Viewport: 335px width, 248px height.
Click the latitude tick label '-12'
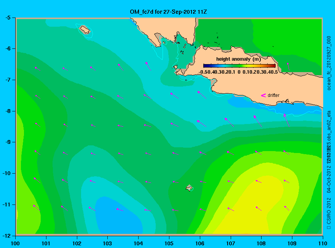click(x=6, y=235)
